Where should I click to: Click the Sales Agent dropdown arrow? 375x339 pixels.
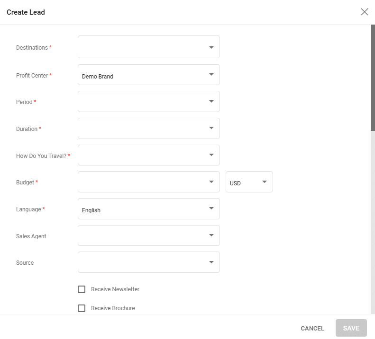(211, 235)
